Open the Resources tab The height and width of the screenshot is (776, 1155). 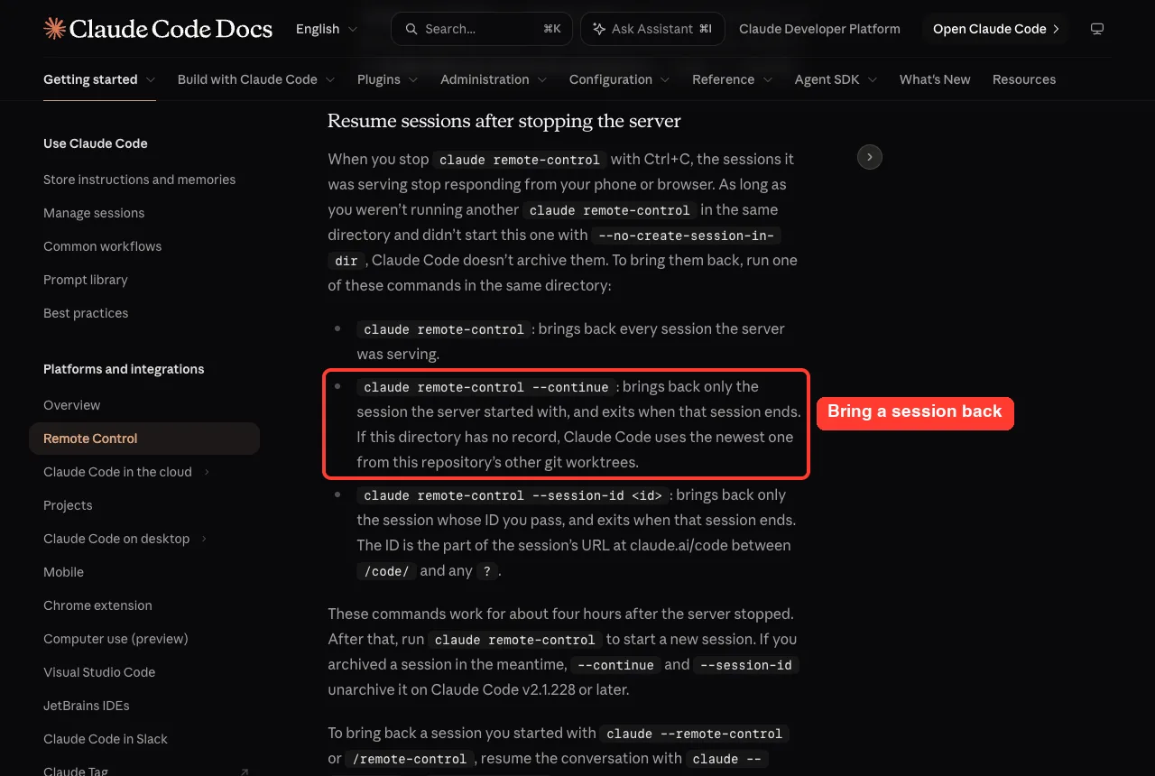[x=1024, y=79]
